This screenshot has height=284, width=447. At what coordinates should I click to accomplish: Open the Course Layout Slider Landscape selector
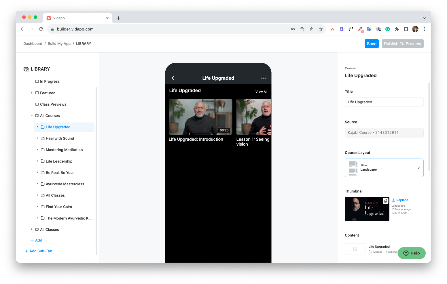(384, 168)
